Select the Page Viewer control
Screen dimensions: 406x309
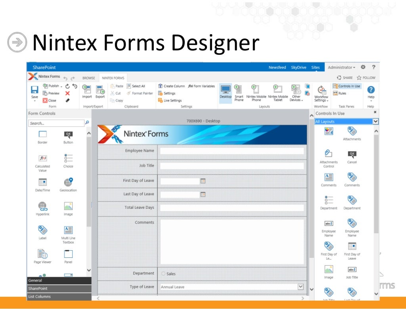coord(42,256)
